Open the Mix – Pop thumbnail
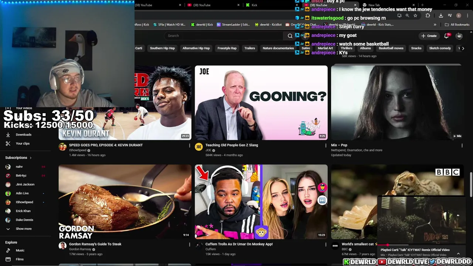473x266 pixels. pyautogui.click(x=397, y=103)
